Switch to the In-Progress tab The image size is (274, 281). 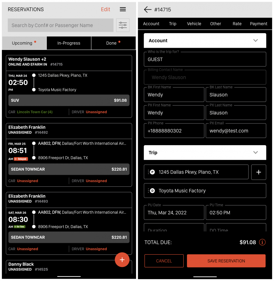point(69,43)
